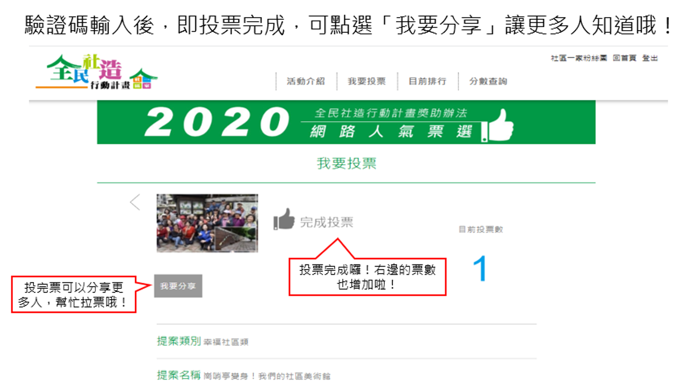Open the community group photo thumbnail
Image resolution: width=678 pixels, height=391 pixels.
coord(207,224)
